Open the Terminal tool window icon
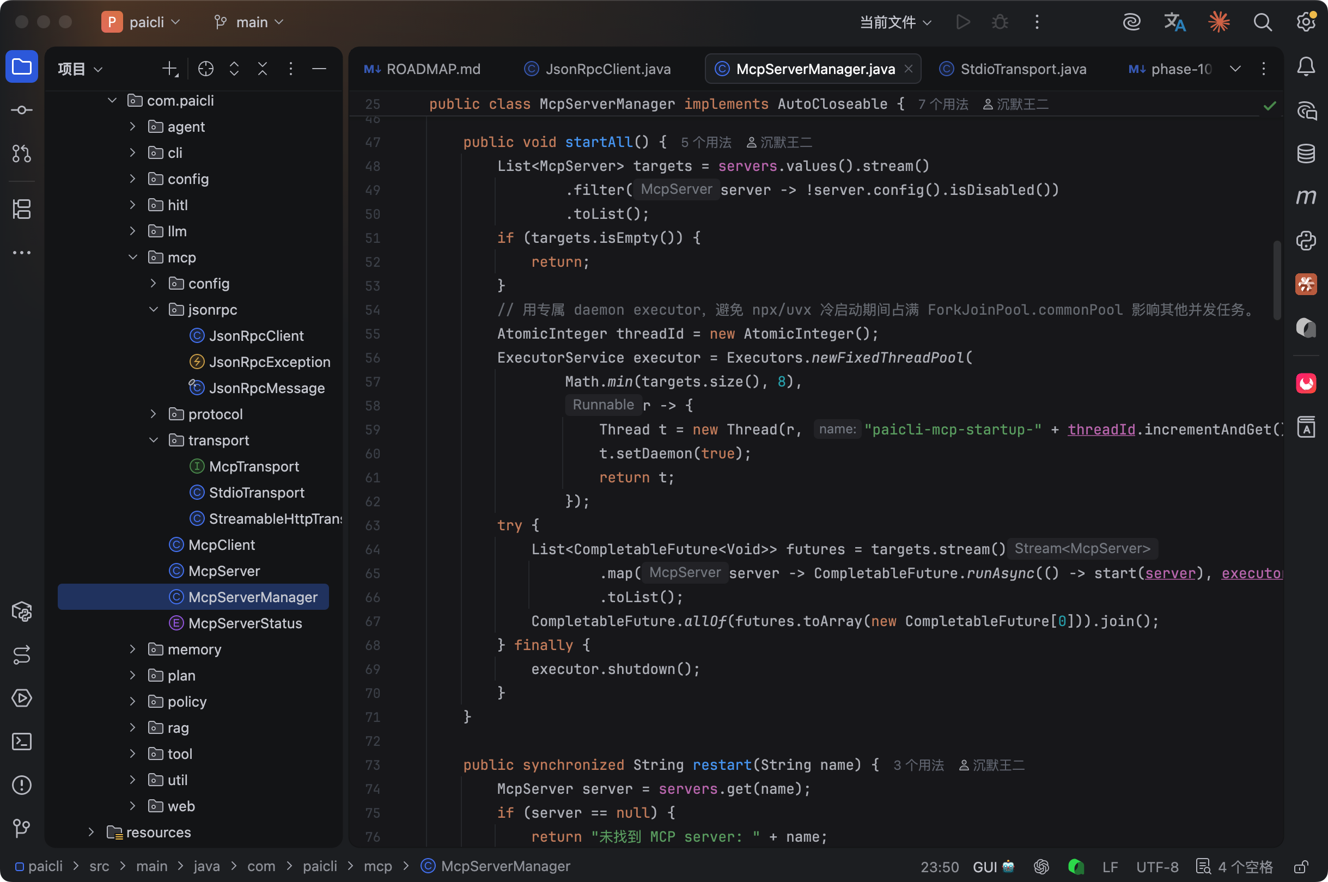The image size is (1328, 882). pos(21,742)
